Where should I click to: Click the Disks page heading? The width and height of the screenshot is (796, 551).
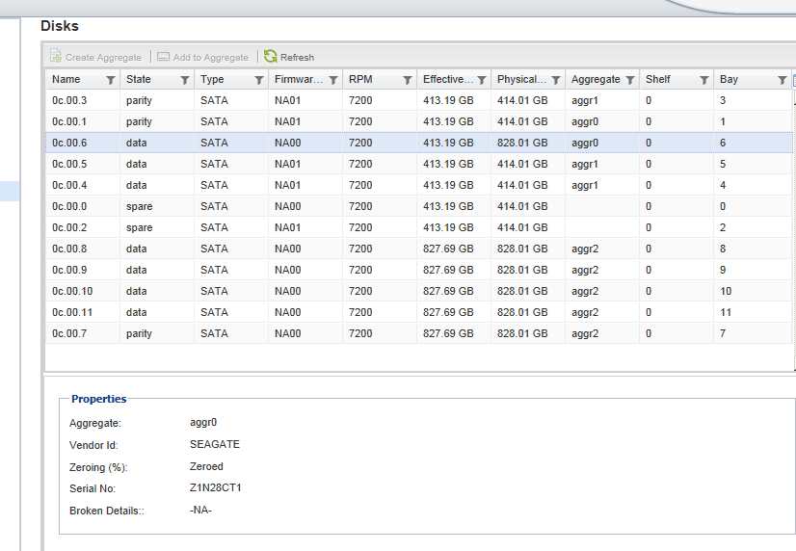coord(60,26)
